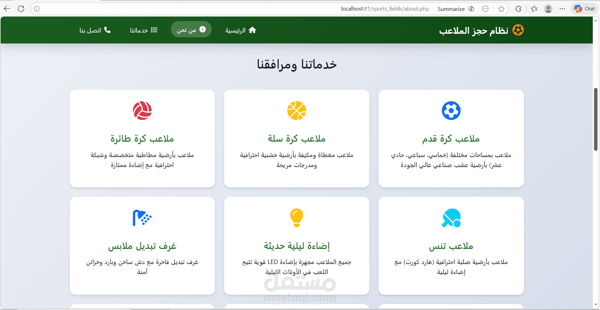Open the browser profile avatar
The height and width of the screenshot is (310, 600).
[x=548, y=9]
